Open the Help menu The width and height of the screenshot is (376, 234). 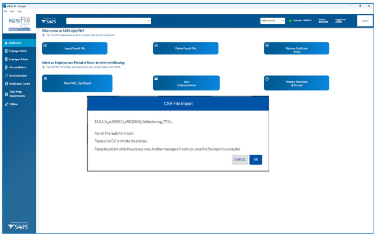pos(19,11)
